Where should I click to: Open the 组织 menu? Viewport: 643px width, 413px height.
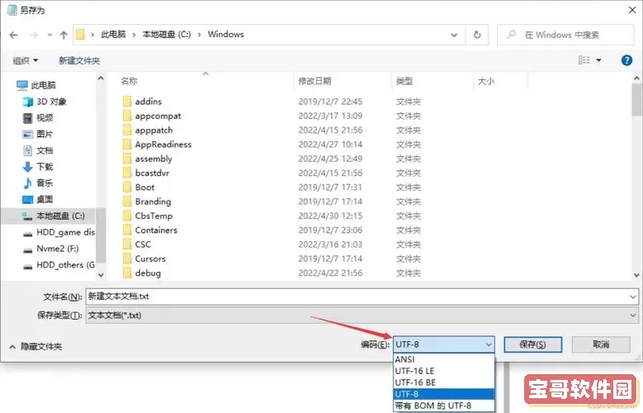click(25, 61)
